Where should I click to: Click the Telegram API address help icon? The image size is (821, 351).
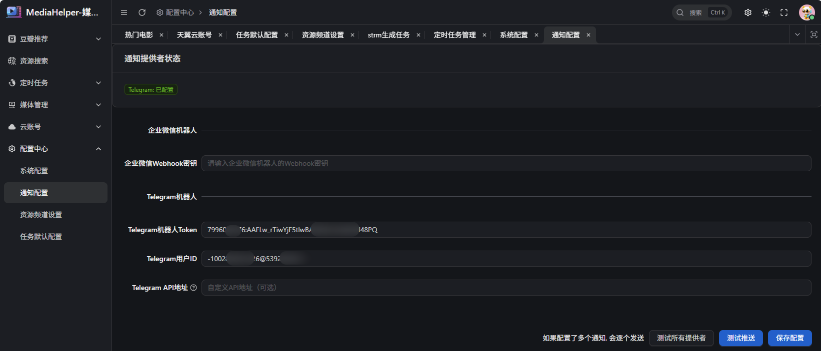click(193, 288)
